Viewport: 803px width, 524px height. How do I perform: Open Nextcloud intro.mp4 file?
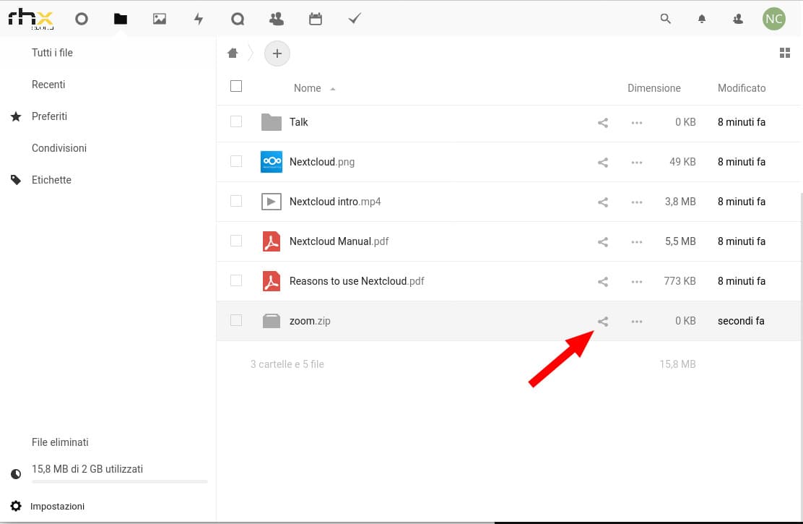[335, 202]
